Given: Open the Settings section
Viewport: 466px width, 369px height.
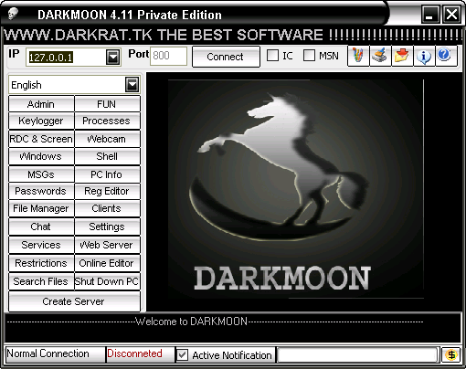Looking at the screenshot, I should pyautogui.click(x=107, y=227).
